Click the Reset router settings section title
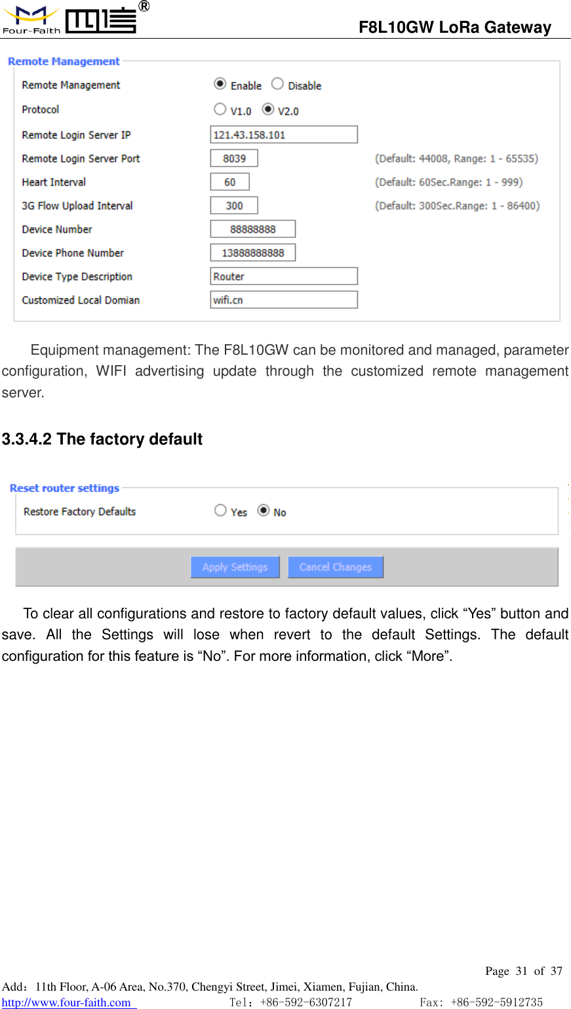 tap(64, 488)
